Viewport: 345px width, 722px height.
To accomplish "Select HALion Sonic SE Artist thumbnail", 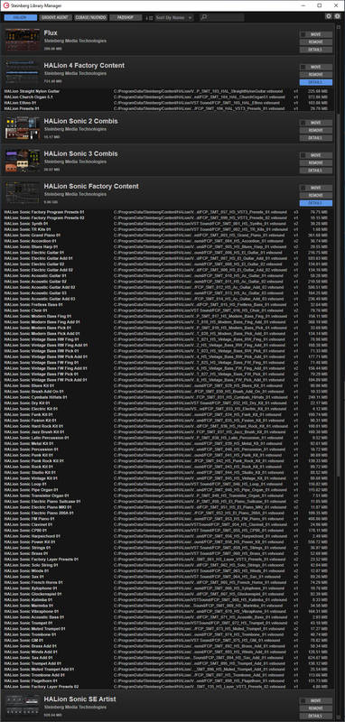I will 23,707.
